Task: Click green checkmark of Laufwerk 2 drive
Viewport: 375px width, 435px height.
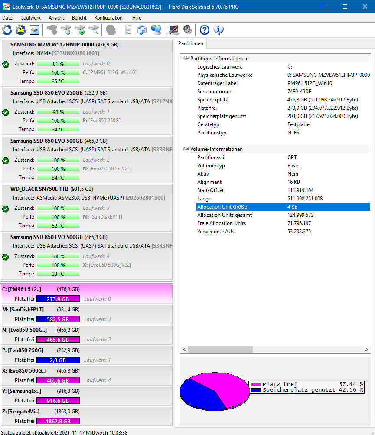Action: click(x=6, y=160)
